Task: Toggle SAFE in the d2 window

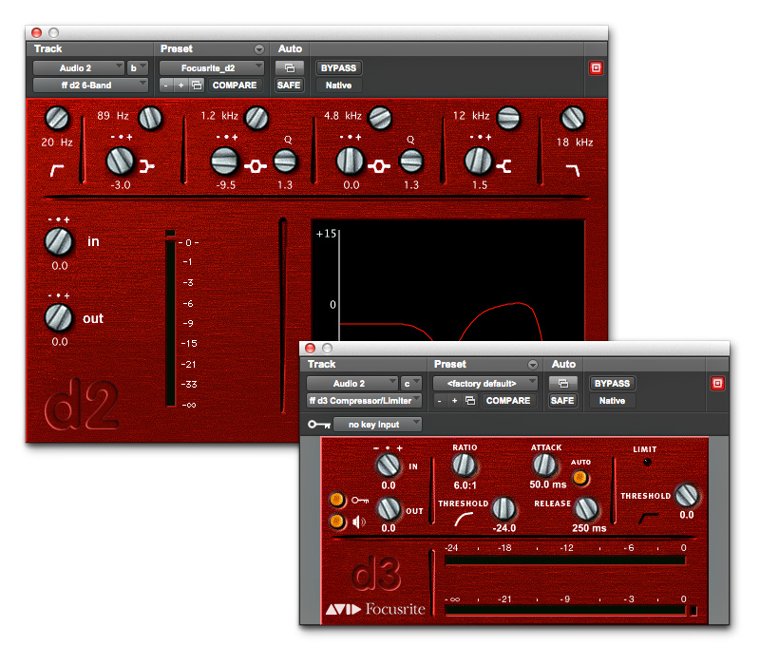Action: click(x=289, y=85)
